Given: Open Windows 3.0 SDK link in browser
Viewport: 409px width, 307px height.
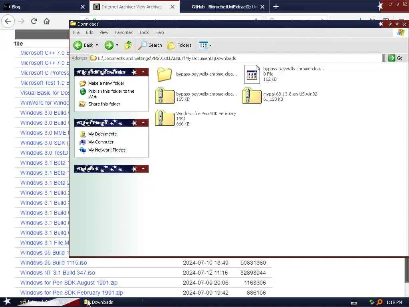Looking at the screenshot, I should tap(45, 143).
